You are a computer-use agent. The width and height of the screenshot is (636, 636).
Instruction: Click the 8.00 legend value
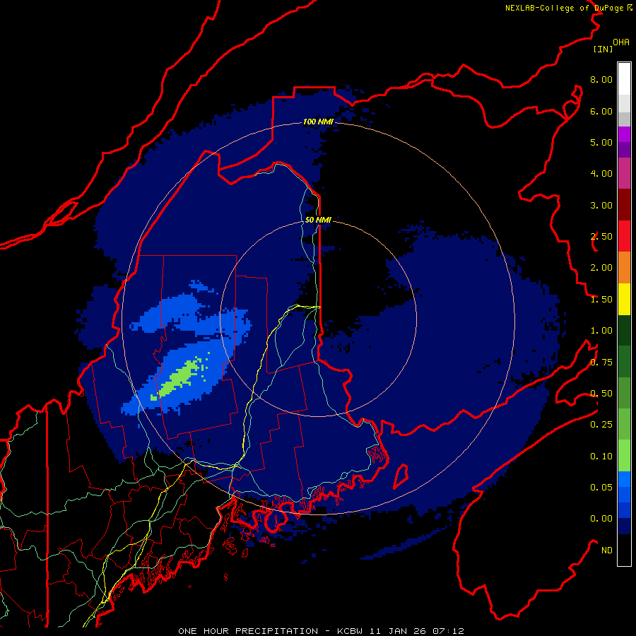coord(601,79)
